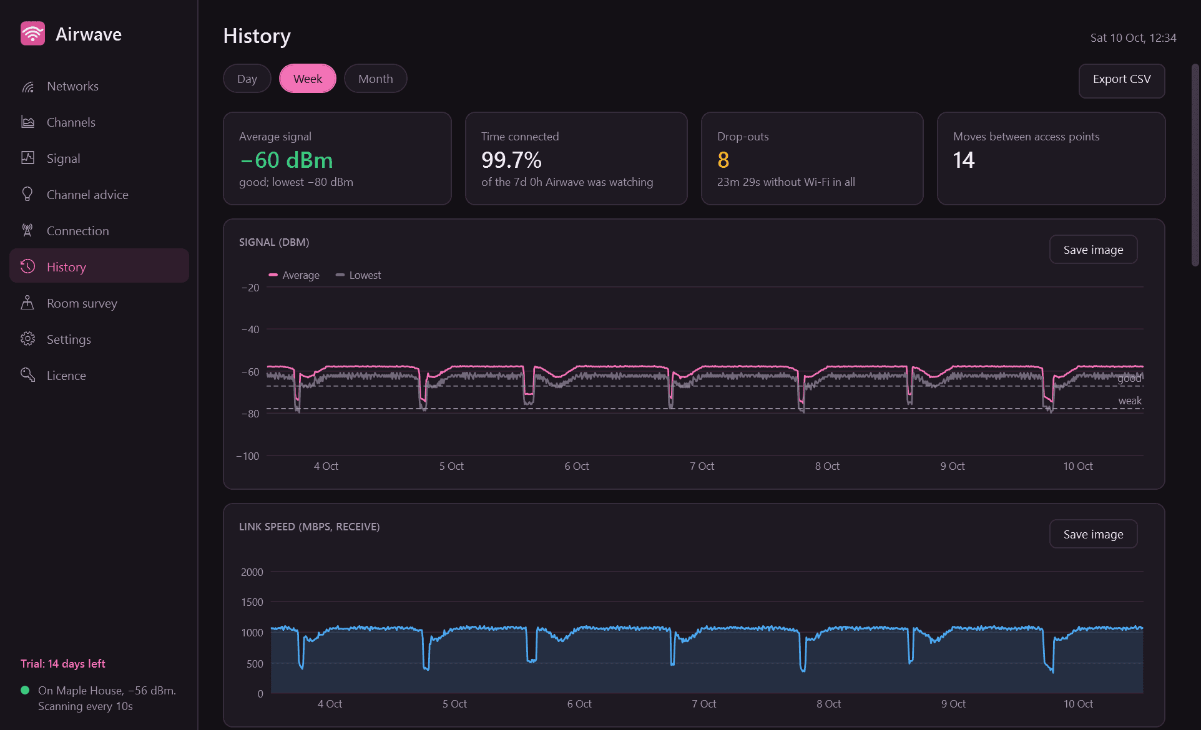Image resolution: width=1201 pixels, height=730 pixels.
Task: Switch to the Month view
Action: [x=376, y=79]
